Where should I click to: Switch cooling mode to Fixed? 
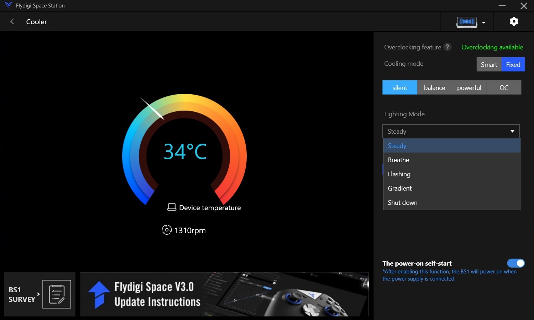pyautogui.click(x=513, y=64)
